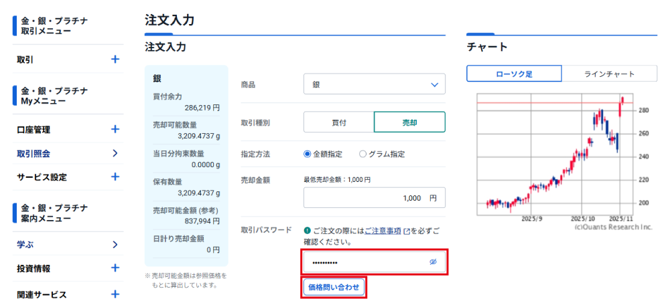The width and height of the screenshot is (670, 305).
Task: Open the 商品 dropdown showing 銀
Action: (374, 84)
